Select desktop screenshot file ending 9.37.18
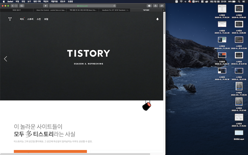This screenshot has height=155, width=248. click(239, 58)
